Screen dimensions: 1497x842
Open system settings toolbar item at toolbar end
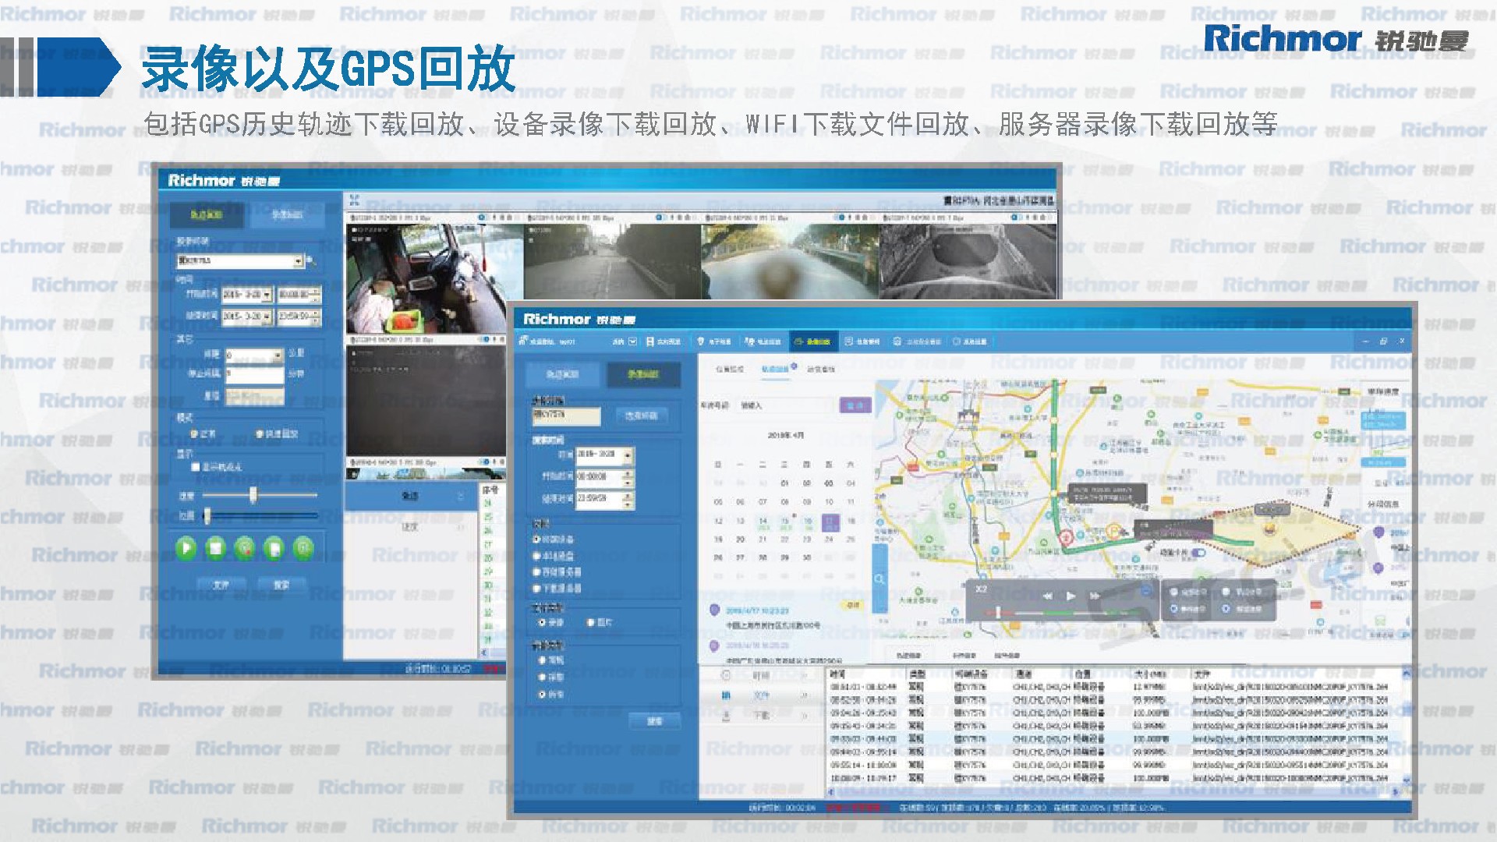[x=969, y=341]
